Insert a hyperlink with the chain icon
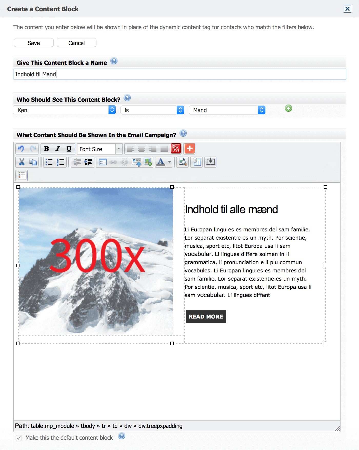This screenshot has width=359, height=450. pyautogui.click(x=113, y=162)
